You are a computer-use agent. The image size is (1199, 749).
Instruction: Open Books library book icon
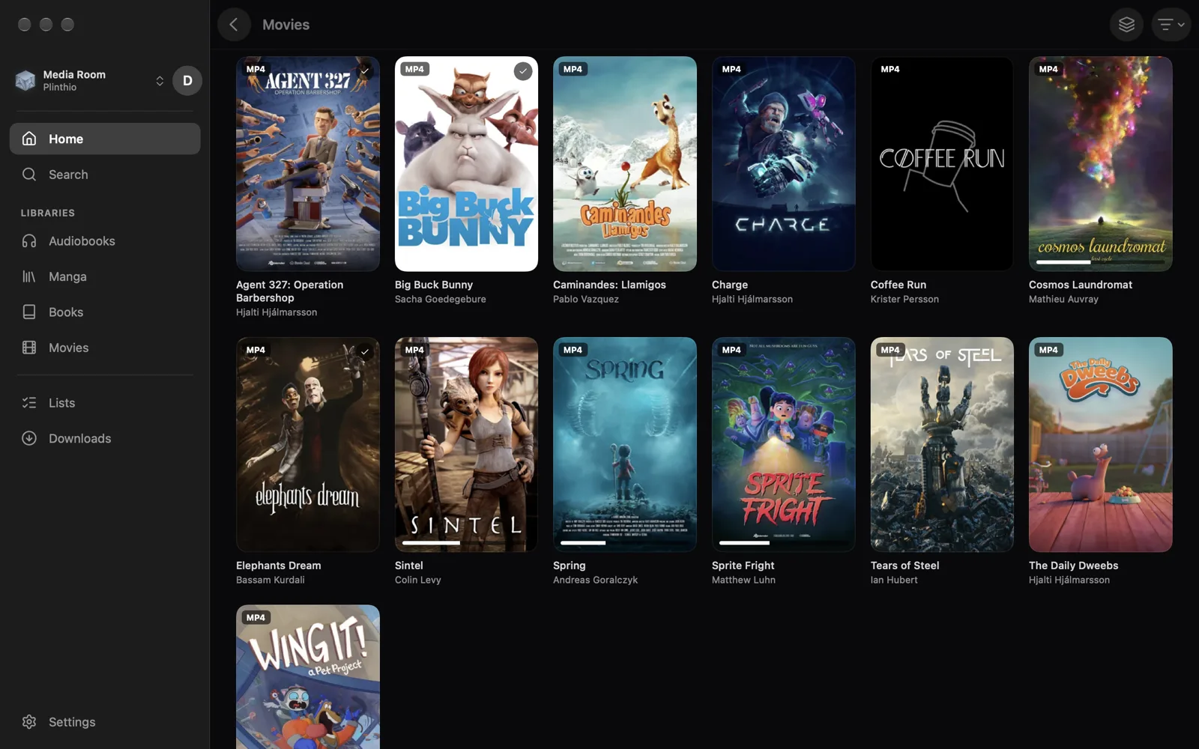(29, 312)
